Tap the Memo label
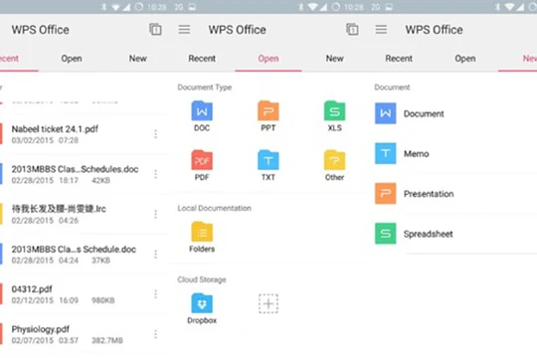The height and width of the screenshot is (358, 537). pyautogui.click(x=416, y=154)
